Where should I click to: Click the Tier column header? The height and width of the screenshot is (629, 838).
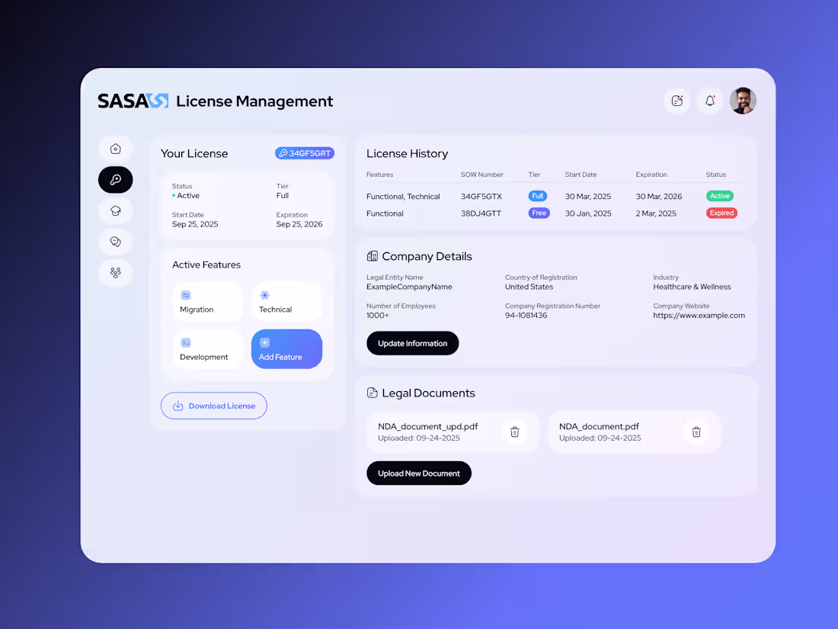pos(535,175)
